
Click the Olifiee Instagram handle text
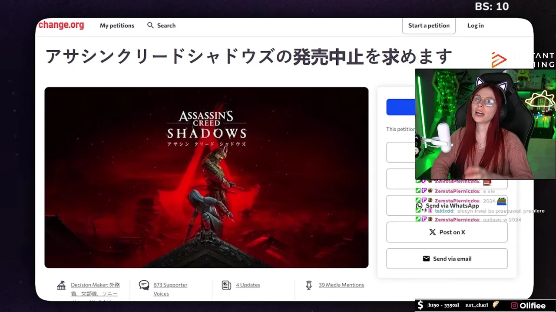click(x=533, y=305)
